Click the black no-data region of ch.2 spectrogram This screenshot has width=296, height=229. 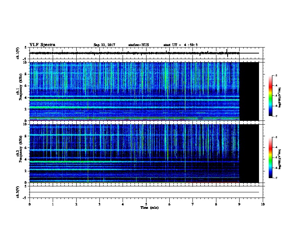coord(249,153)
